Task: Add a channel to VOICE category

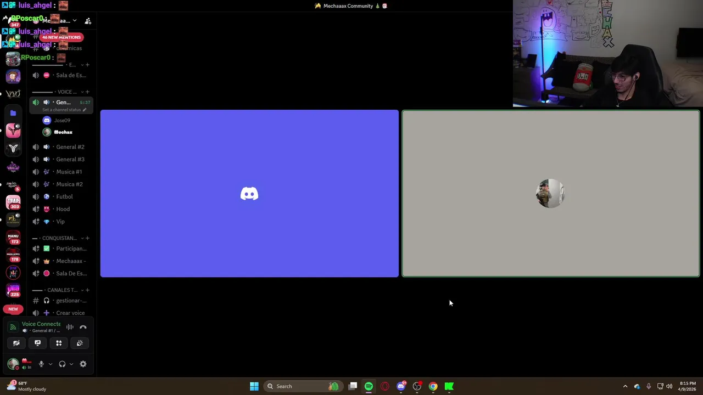Action: click(87, 92)
